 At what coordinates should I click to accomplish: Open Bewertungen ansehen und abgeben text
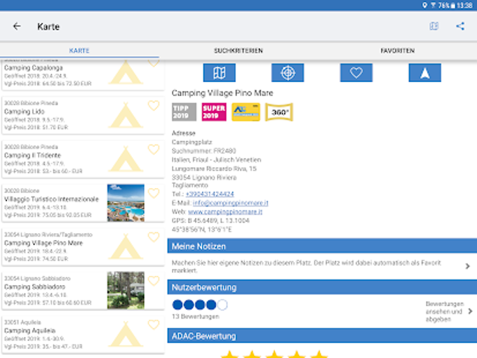(x=445, y=312)
